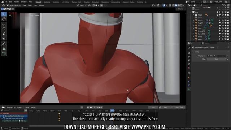Click the outliner display mode icon
Image resolution: width=231 pixels, height=130 pixels.
click(195, 5)
